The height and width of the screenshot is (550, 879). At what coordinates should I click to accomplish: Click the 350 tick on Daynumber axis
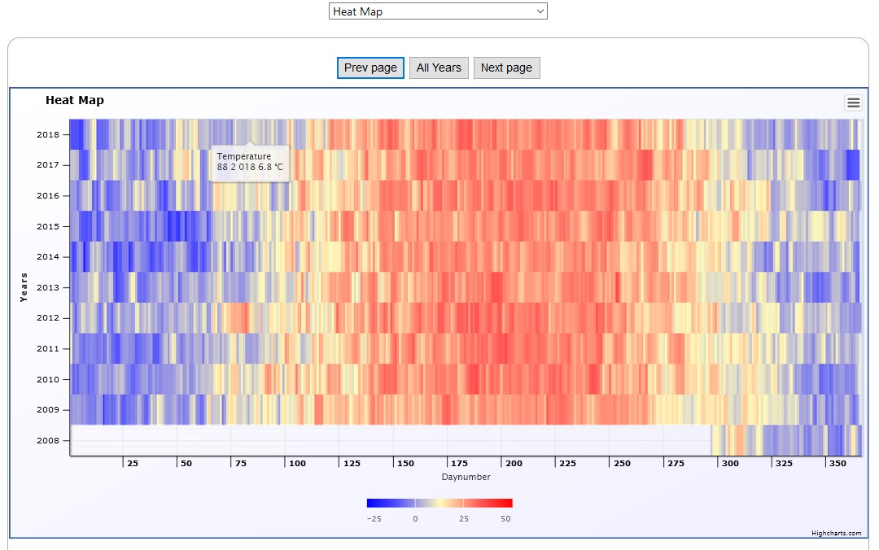click(837, 464)
